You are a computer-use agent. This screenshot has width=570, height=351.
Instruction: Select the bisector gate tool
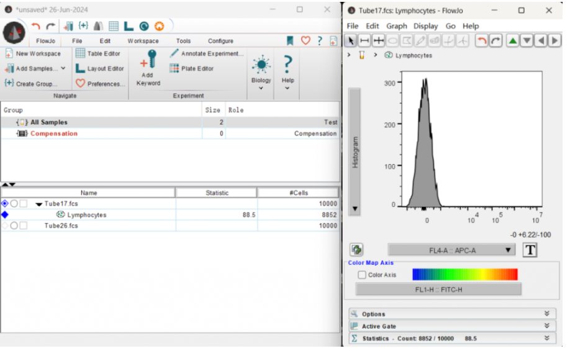(x=378, y=40)
